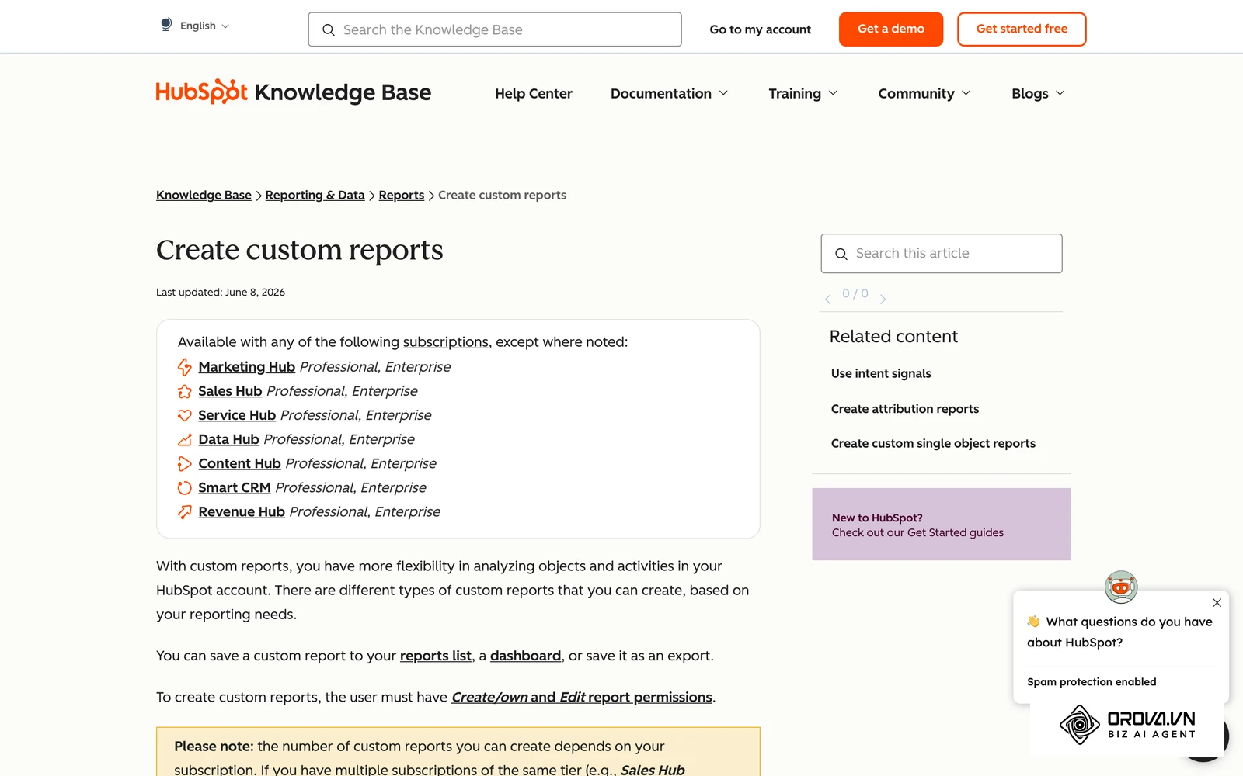Open the Reports breadcrumb link
1243x776 pixels.
tap(401, 195)
